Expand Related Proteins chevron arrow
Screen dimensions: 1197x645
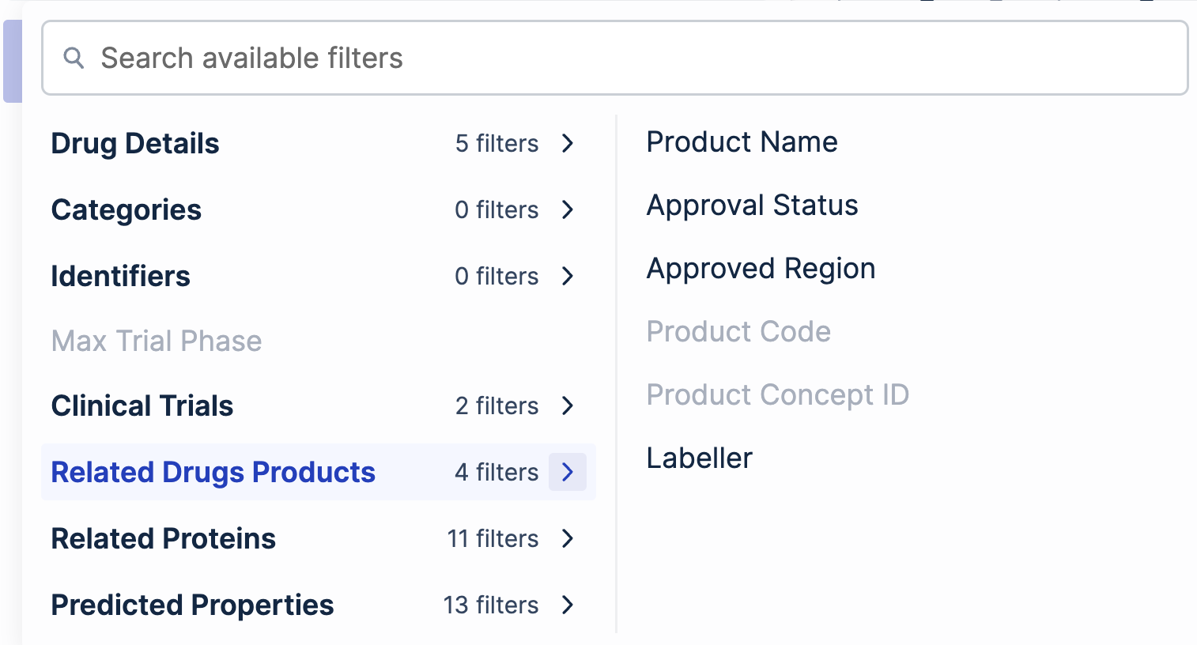[568, 538]
